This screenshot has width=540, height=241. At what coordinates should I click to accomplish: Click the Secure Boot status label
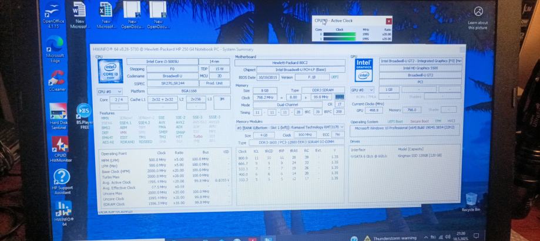(418, 121)
